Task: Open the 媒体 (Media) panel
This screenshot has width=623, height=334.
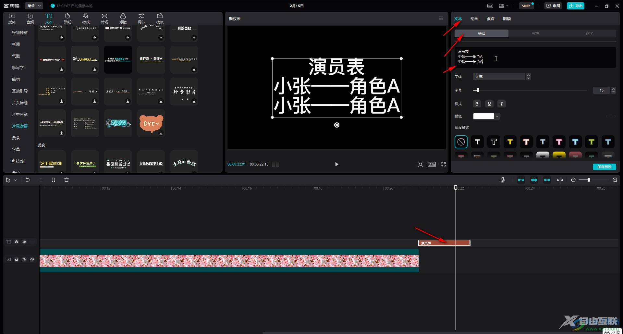Action: tap(12, 19)
